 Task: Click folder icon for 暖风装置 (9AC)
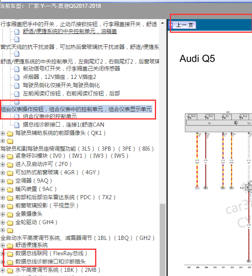[x=10, y=190]
